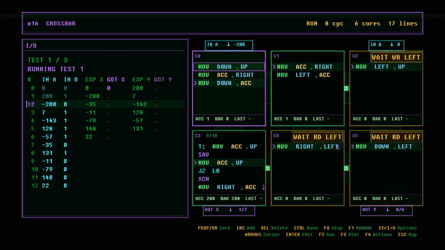
Task: Click the BAK 200 register in C3
Action: coord(230,199)
